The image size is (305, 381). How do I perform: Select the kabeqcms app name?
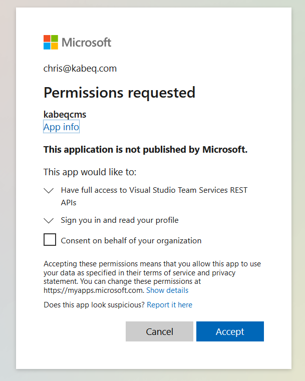pos(65,115)
